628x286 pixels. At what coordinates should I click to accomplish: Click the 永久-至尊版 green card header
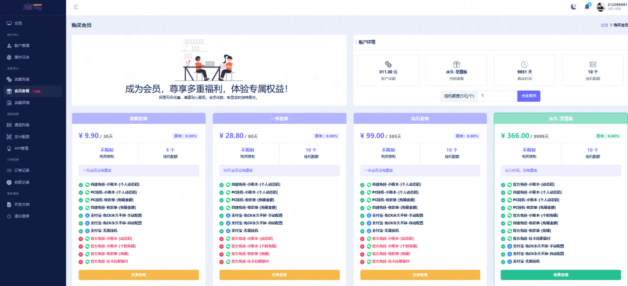561,118
